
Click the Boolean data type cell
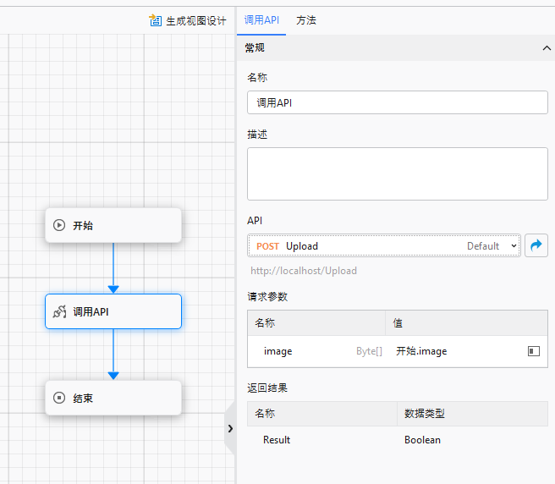pyautogui.click(x=422, y=440)
